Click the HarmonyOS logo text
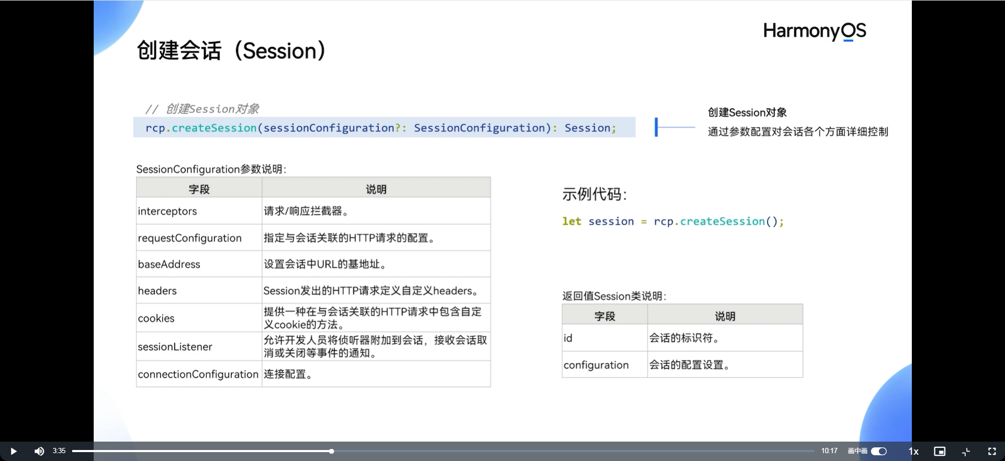Screen dimensions: 1005x461 click(x=814, y=31)
